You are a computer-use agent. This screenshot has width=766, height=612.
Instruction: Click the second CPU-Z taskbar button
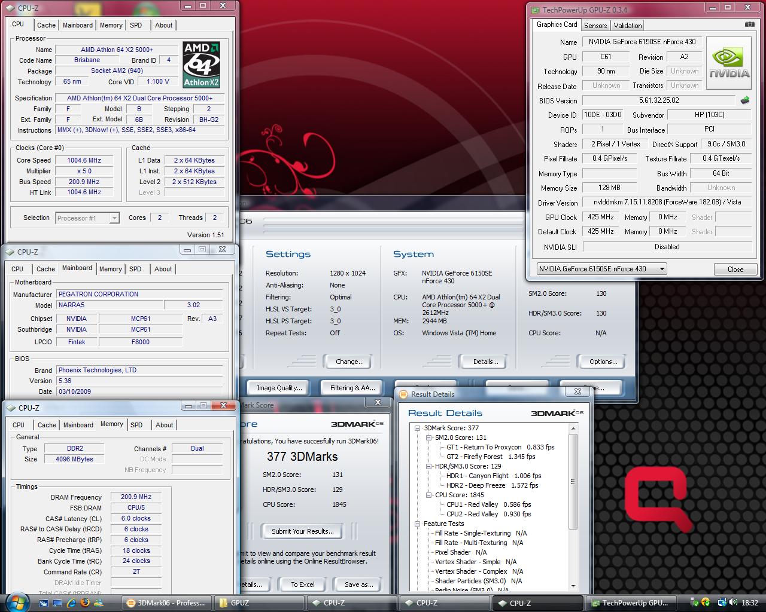pos(444,603)
